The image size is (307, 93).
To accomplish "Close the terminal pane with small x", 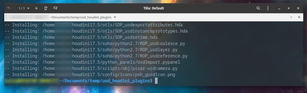I will 299,17.
